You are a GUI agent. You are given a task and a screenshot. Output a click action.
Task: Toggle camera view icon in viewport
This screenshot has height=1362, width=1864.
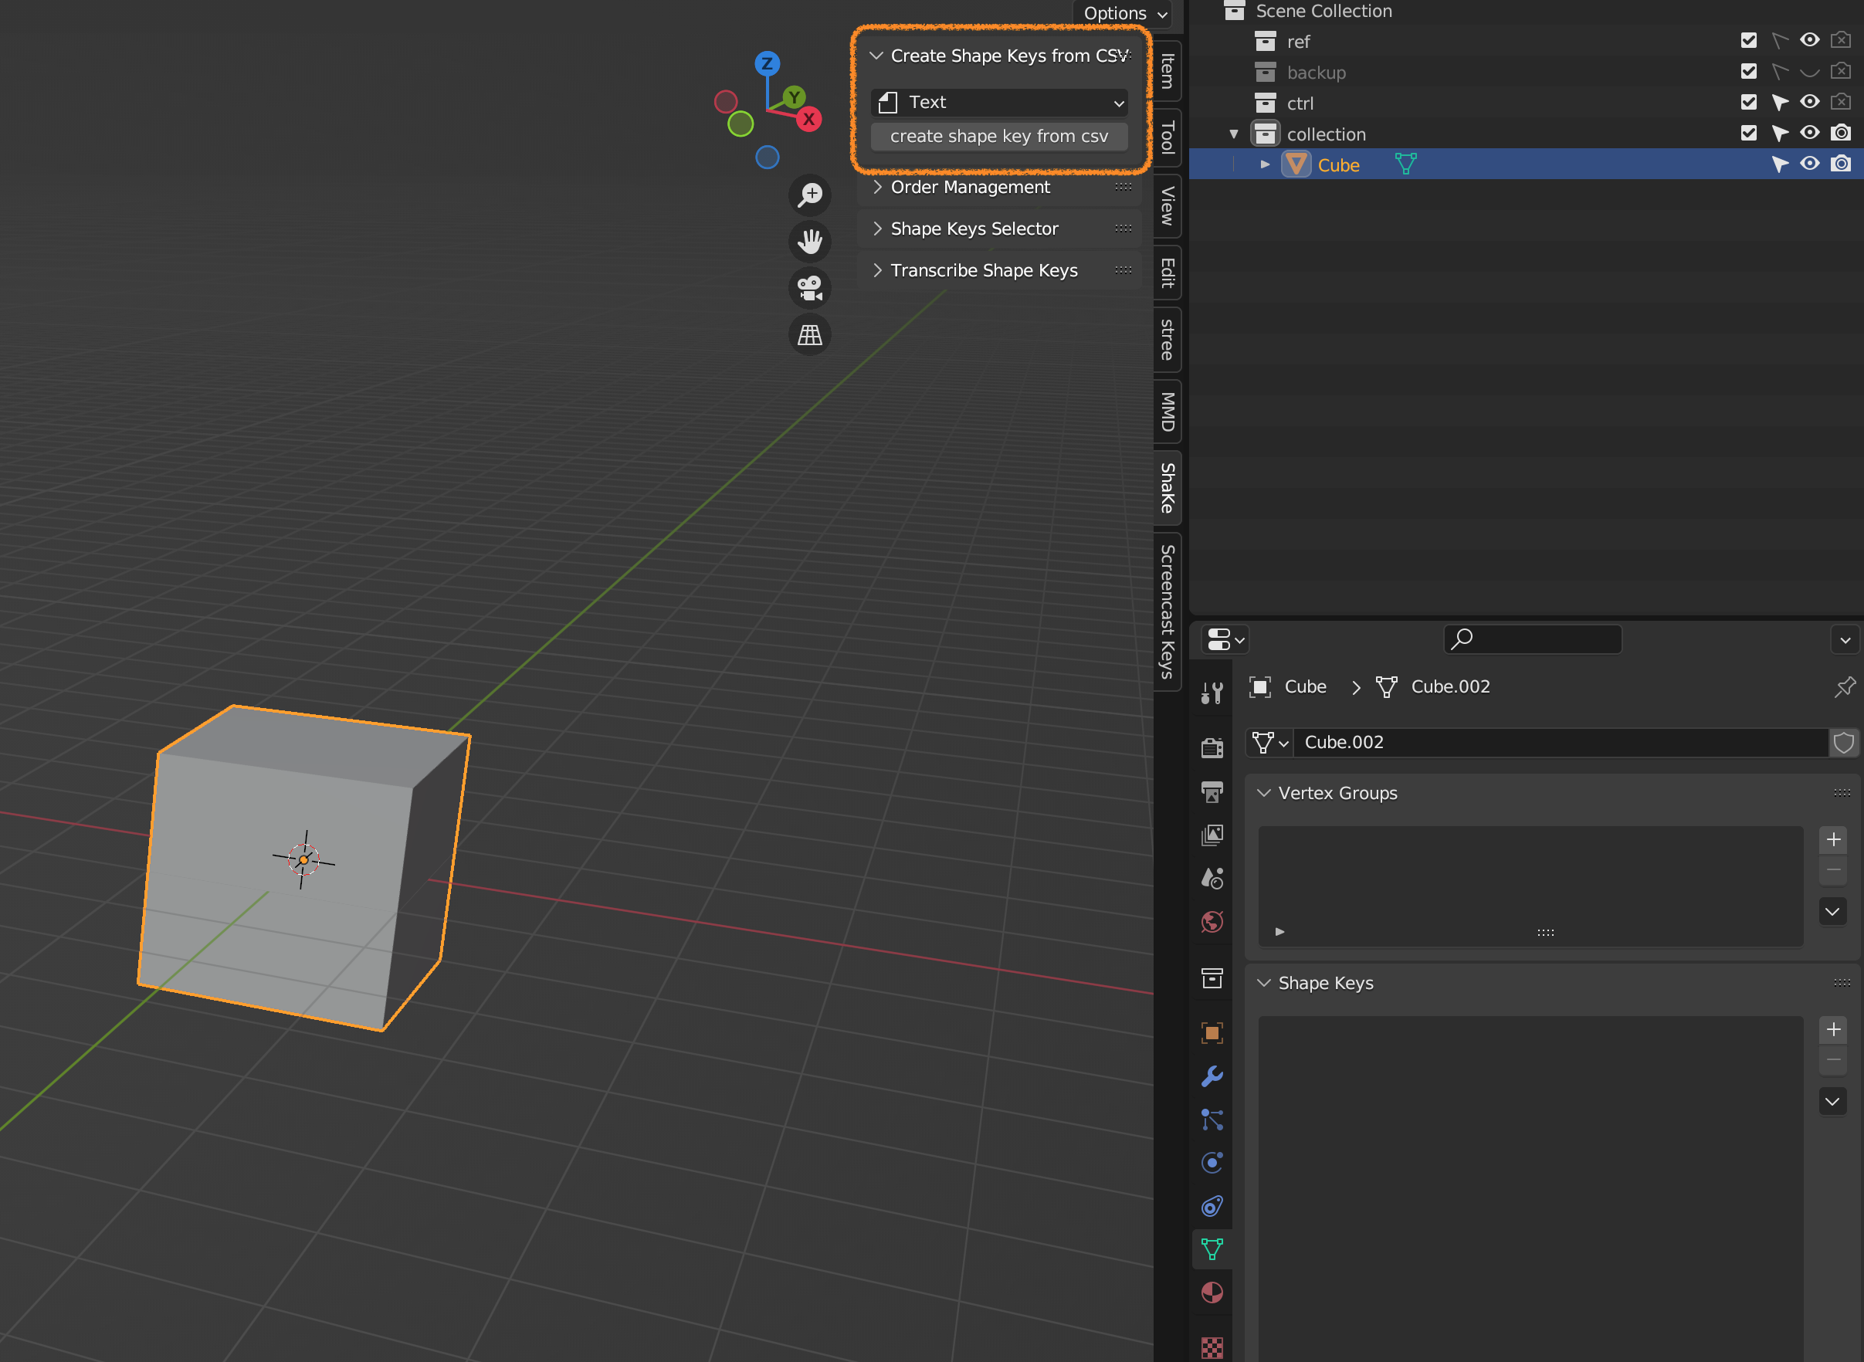tap(809, 288)
